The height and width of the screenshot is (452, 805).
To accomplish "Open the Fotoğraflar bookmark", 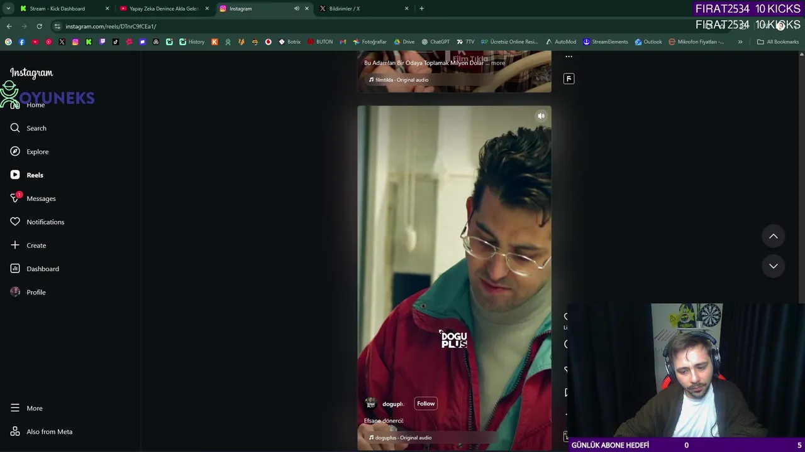I will point(370,42).
